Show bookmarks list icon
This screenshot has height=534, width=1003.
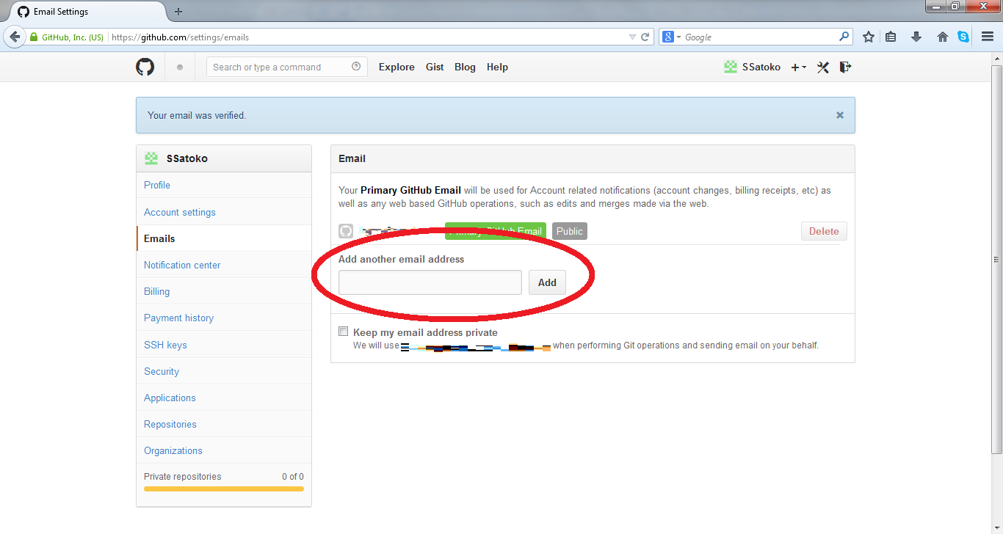[891, 37]
